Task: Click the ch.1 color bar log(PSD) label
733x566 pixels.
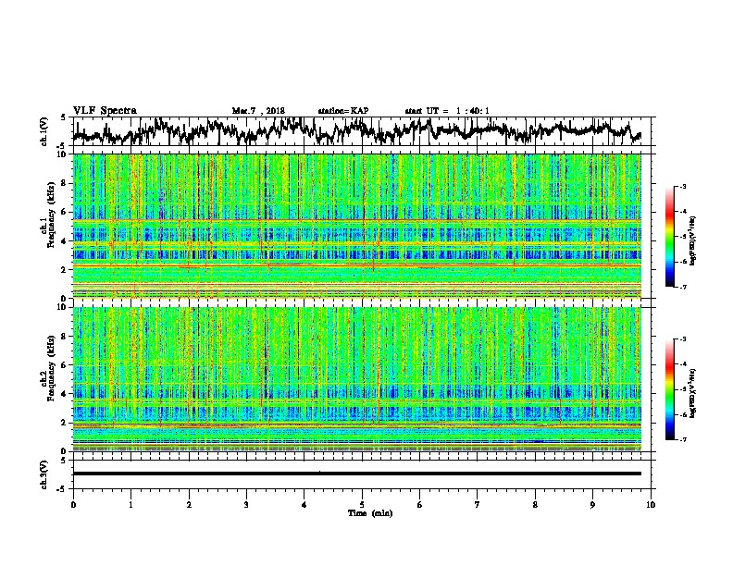Action: pyautogui.click(x=693, y=240)
